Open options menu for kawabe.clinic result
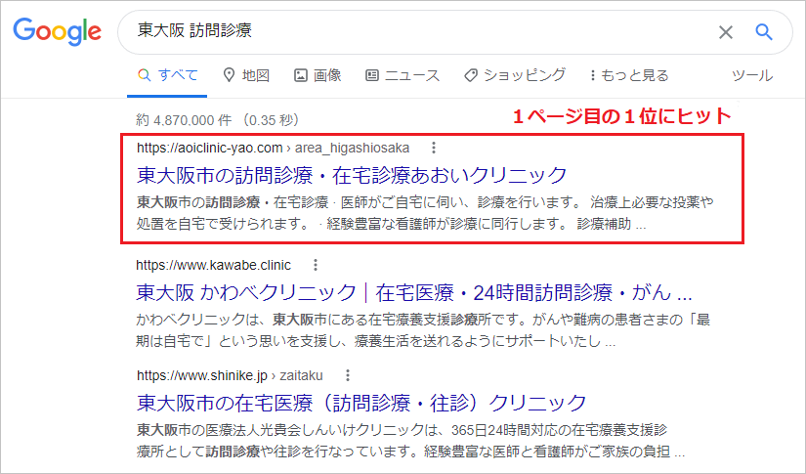Viewport: 806px width, 474px height. (316, 265)
